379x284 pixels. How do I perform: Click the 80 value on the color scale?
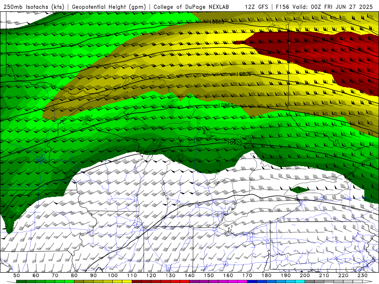[x=74, y=275]
